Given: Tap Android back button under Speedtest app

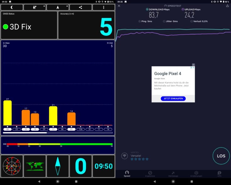Looking at the screenshot, I should tap(155, 182).
